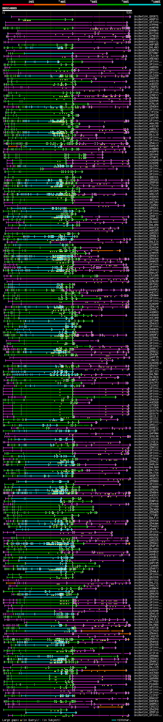View alignment for UniRef100_Q0U7P3

(146, 383)
